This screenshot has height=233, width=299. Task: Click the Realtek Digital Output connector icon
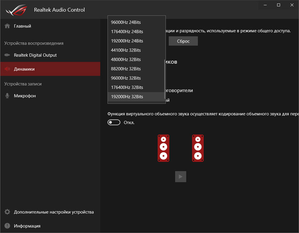[x=7, y=55]
